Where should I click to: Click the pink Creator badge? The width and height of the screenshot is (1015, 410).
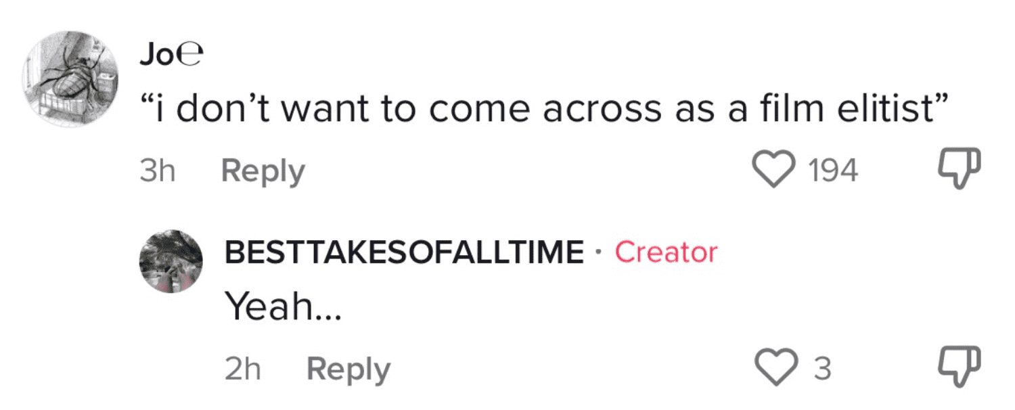click(x=666, y=252)
